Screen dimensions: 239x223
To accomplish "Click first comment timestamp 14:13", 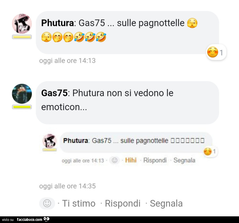I will pos(67,61).
